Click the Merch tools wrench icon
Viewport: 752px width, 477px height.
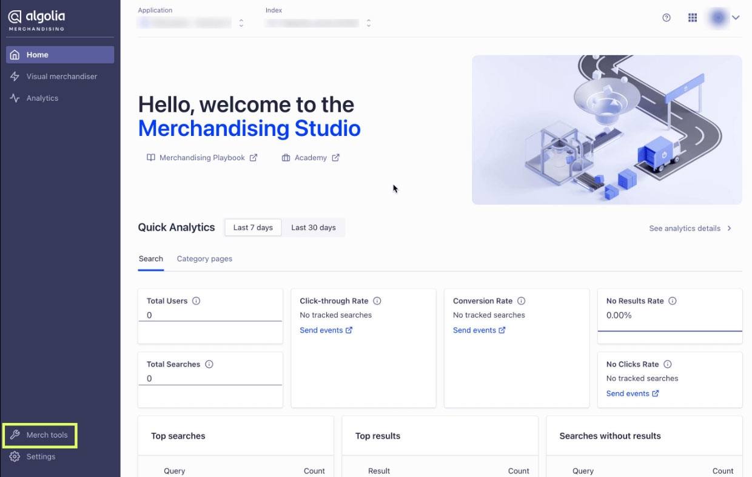[15, 435]
